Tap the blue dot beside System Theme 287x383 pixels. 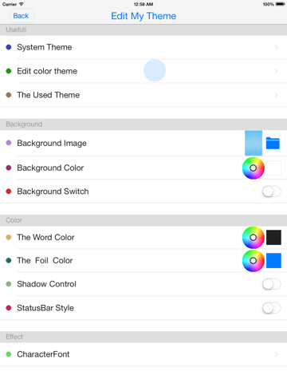pos(9,47)
